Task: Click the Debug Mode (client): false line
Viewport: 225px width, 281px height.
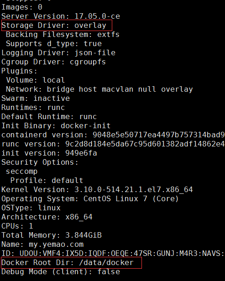Action: tap(61, 272)
